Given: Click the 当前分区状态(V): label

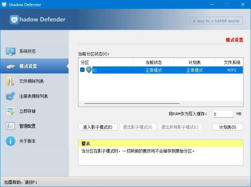Looking at the screenshot, I should [94, 54].
